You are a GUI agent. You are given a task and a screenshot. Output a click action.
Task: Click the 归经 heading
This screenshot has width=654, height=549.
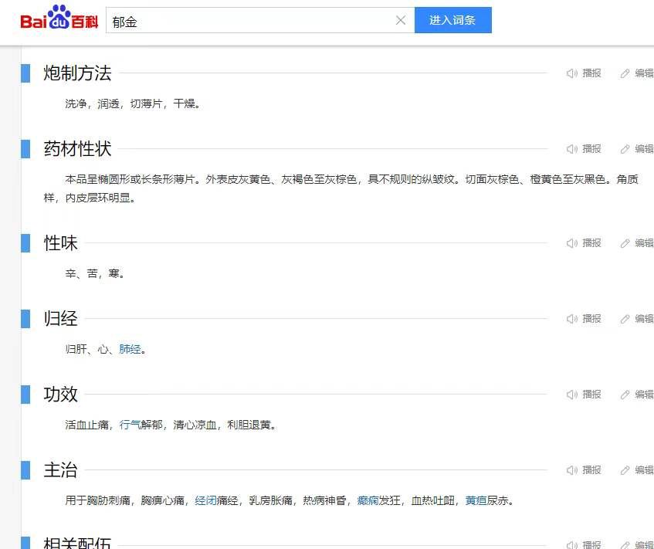coord(60,319)
